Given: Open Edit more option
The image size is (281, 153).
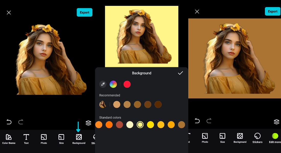Looking at the screenshot, I should tap(275, 138).
